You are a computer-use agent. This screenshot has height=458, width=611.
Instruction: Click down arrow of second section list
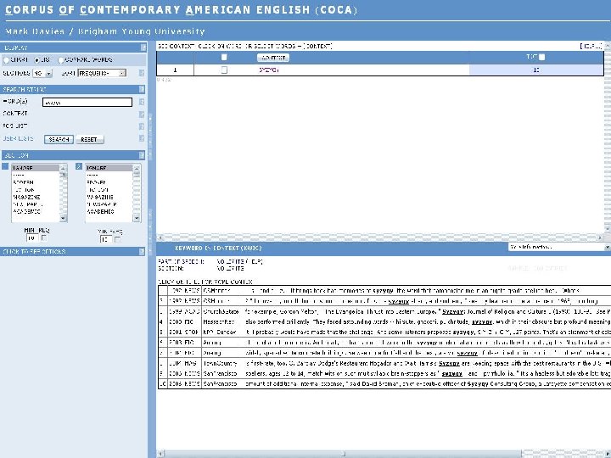(x=137, y=219)
